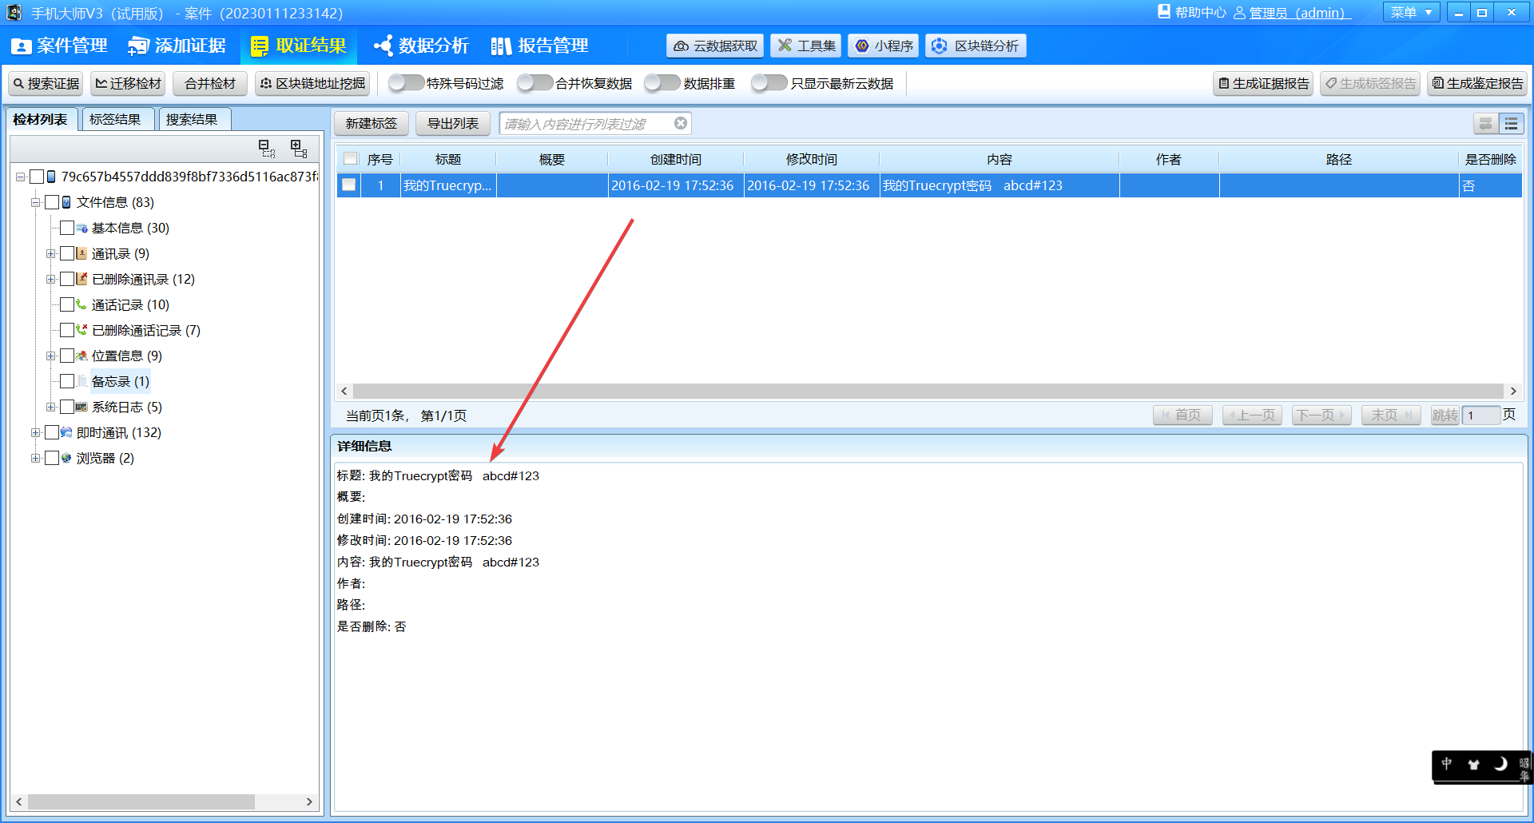
Task: Expand the 通讯录 node
Action: tap(51, 253)
